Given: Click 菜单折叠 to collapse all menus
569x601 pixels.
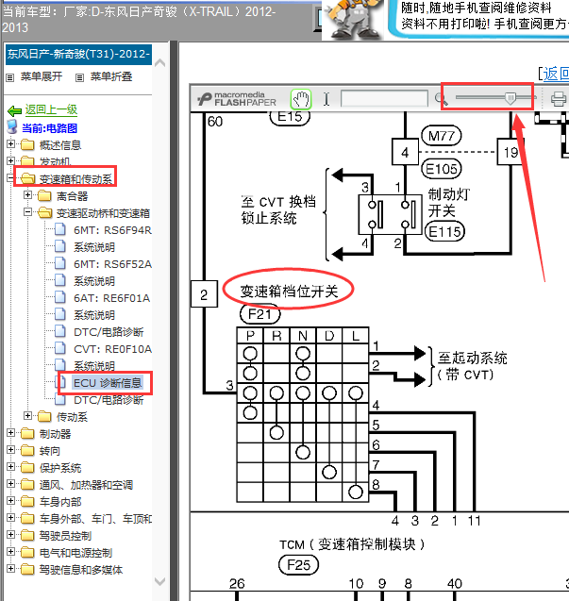Looking at the screenshot, I should [111, 76].
